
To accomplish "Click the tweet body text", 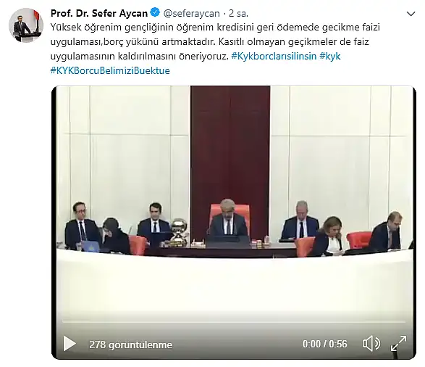I will (216, 49).
